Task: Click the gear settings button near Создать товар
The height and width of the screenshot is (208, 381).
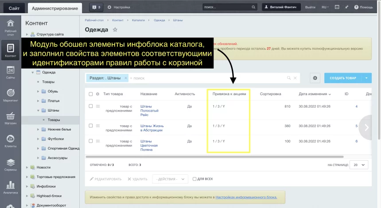Action: (315, 78)
